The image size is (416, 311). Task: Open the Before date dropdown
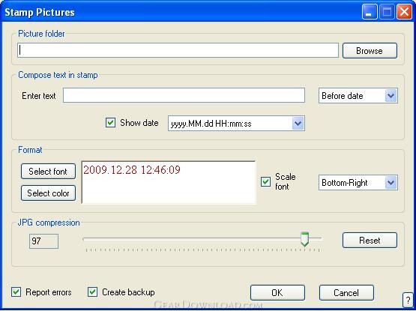[358, 95]
